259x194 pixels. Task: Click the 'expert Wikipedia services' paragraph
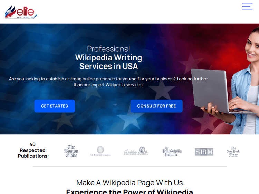pyautogui.click(x=108, y=82)
